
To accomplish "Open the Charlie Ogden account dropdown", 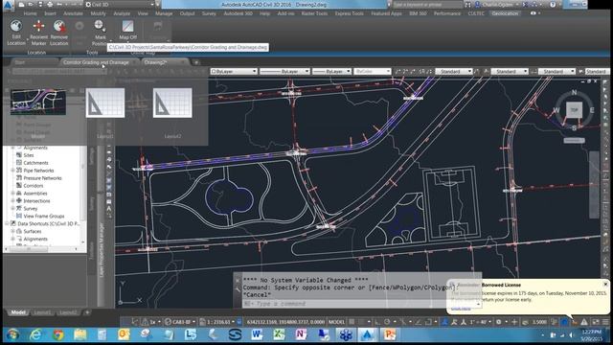I will coord(498,5).
